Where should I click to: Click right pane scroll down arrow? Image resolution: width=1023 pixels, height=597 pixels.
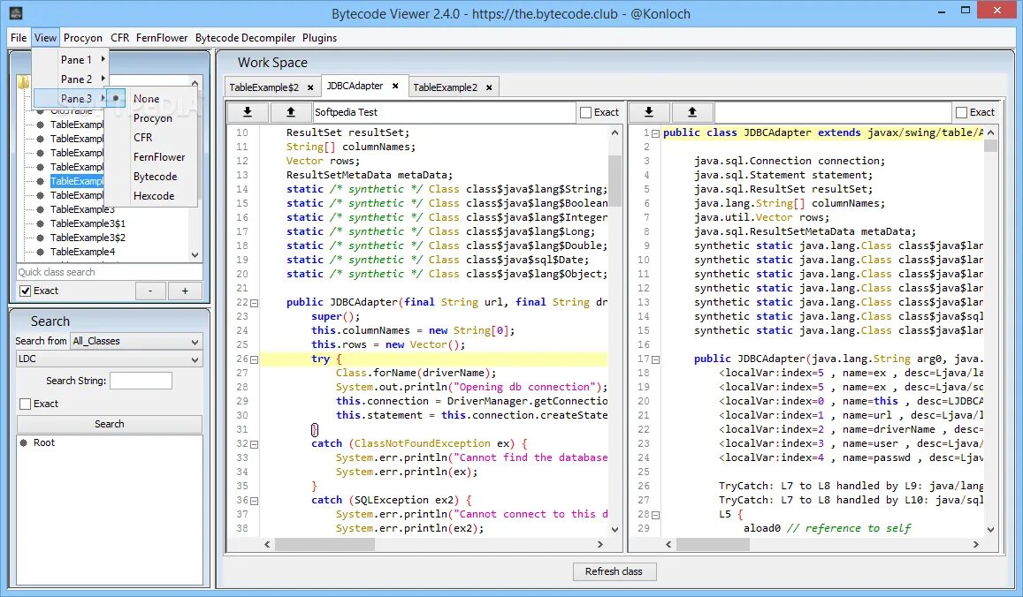[x=990, y=529]
